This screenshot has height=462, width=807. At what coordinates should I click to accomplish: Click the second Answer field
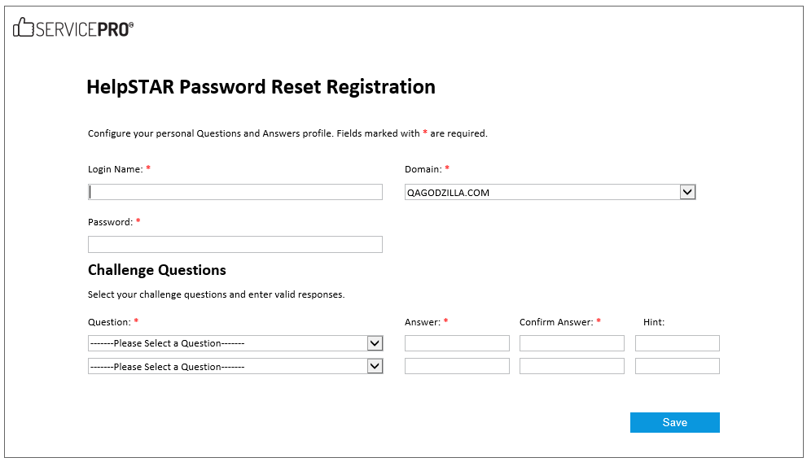coord(457,366)
